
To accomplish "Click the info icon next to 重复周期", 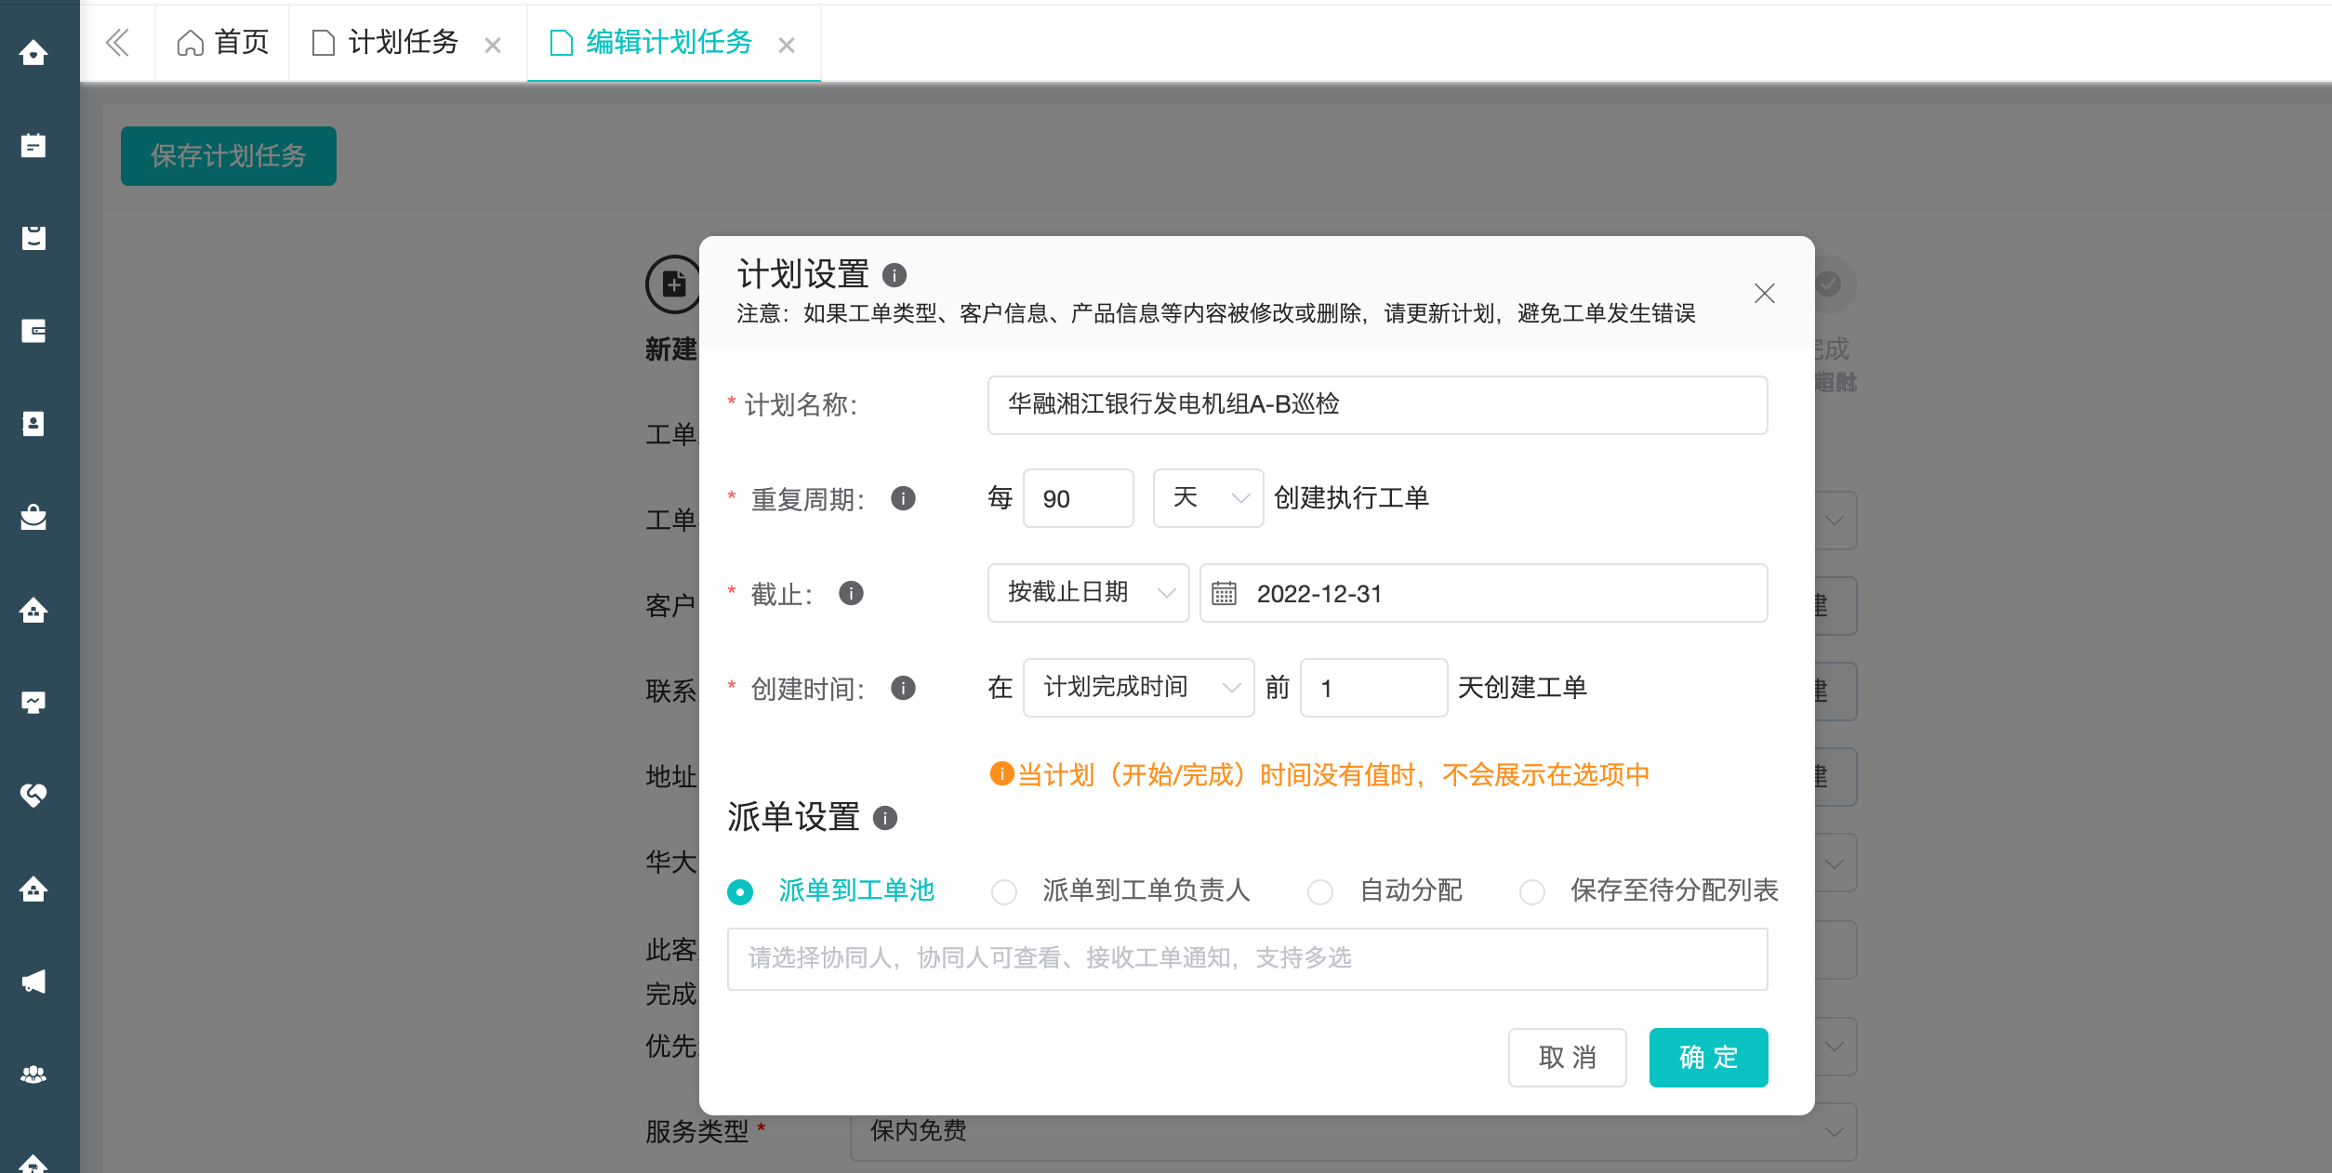I will [903, 499].
